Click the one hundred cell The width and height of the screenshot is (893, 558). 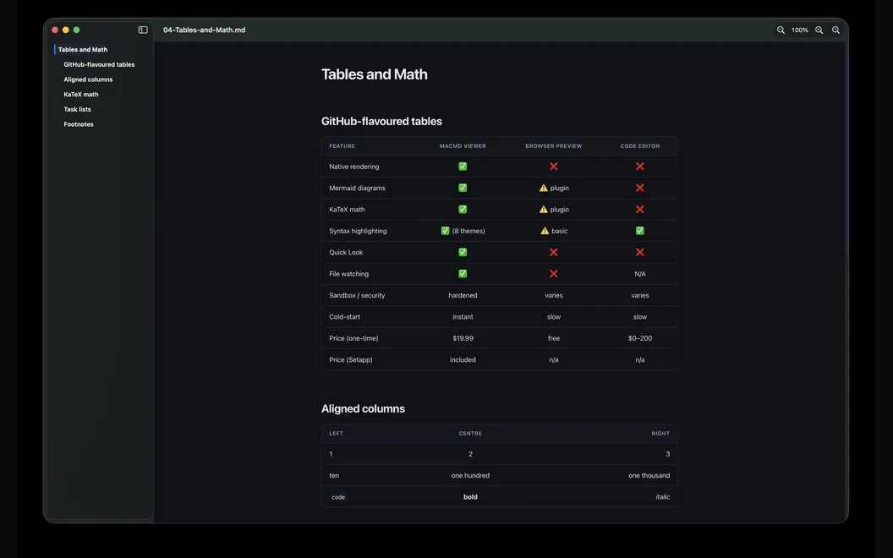tap(470, 475)
